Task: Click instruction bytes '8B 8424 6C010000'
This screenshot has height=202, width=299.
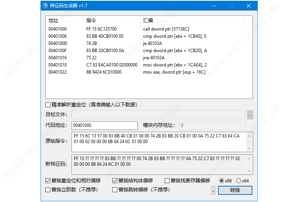Action: (x=104, y=72)
